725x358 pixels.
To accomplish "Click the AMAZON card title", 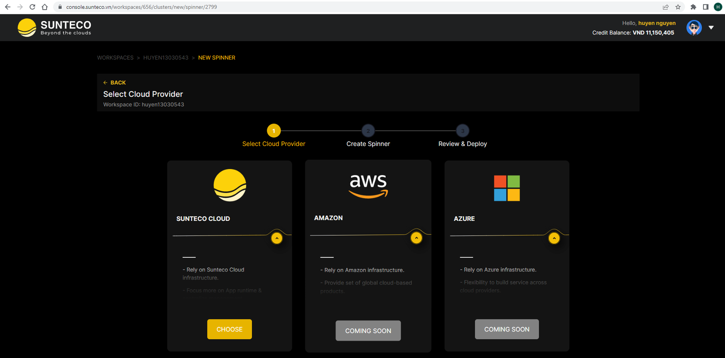I will [x=328, y=218].
